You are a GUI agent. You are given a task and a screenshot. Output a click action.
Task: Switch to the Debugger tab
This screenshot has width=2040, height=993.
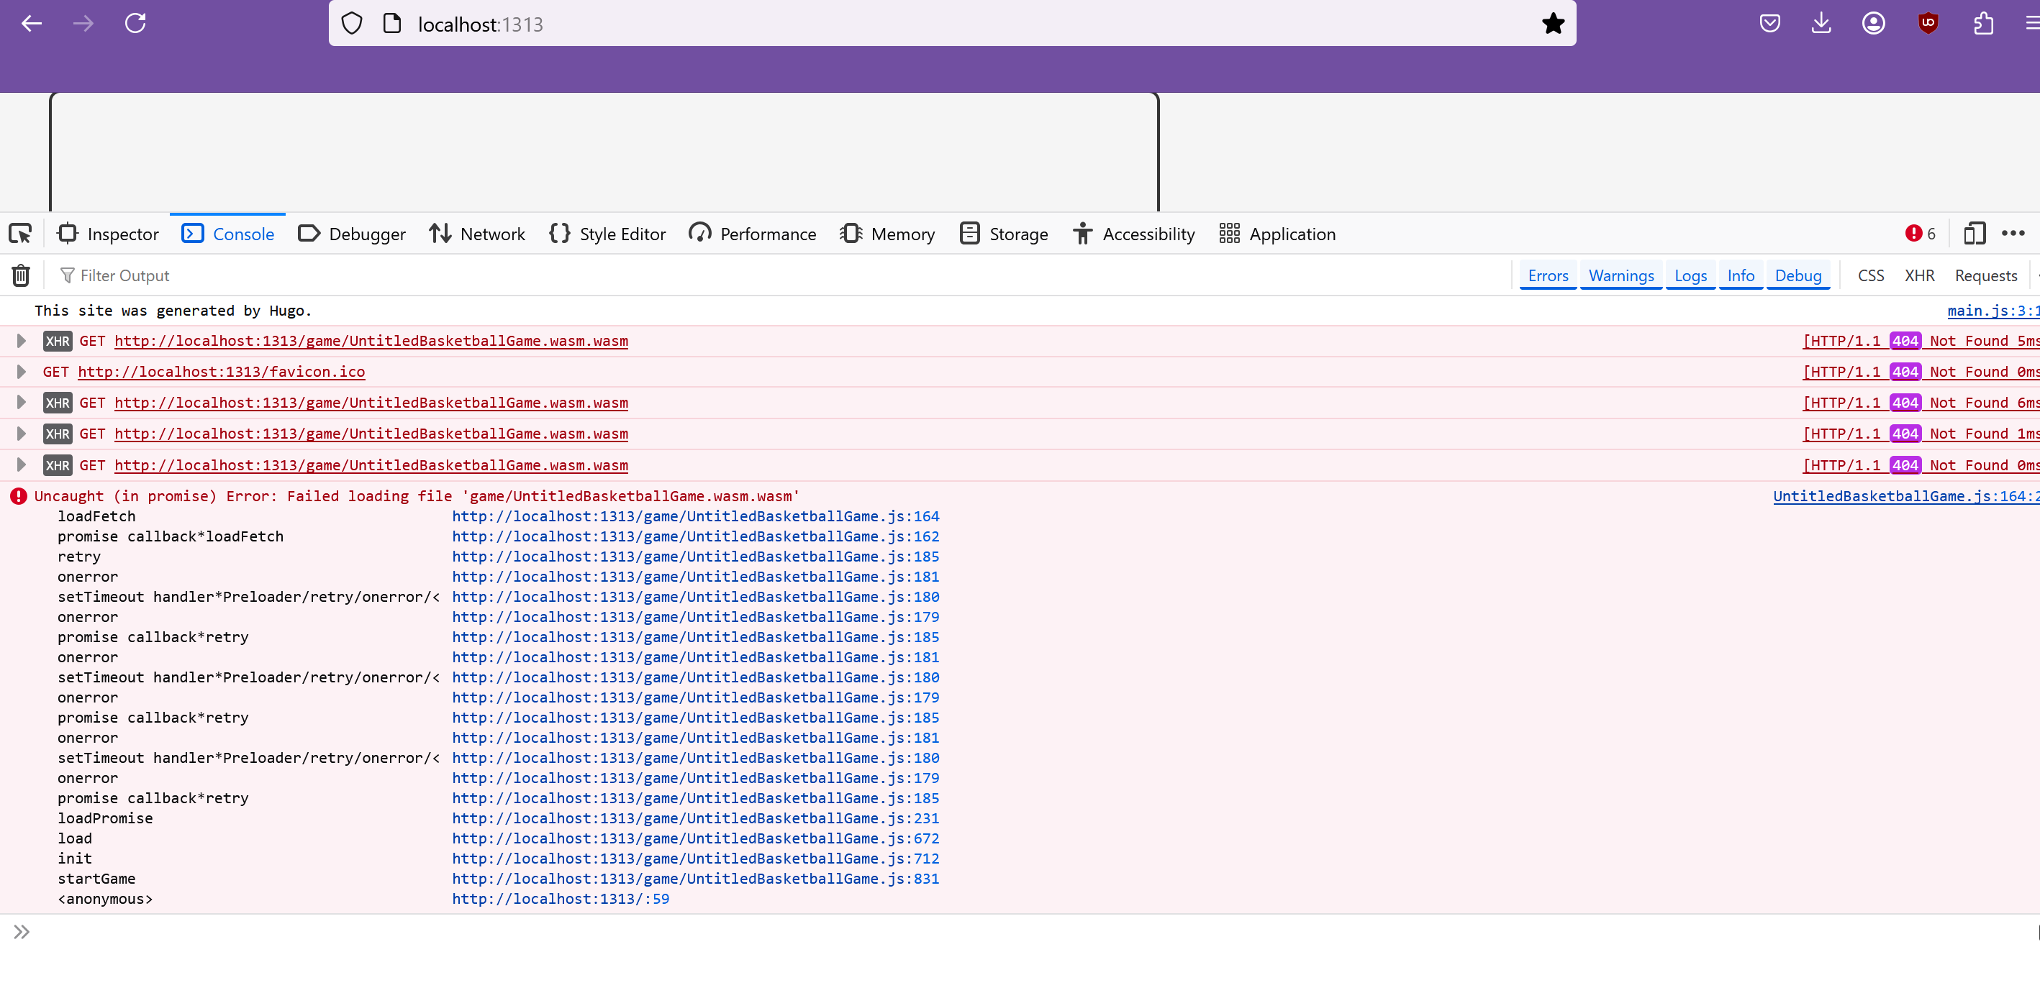click(352, 234)
